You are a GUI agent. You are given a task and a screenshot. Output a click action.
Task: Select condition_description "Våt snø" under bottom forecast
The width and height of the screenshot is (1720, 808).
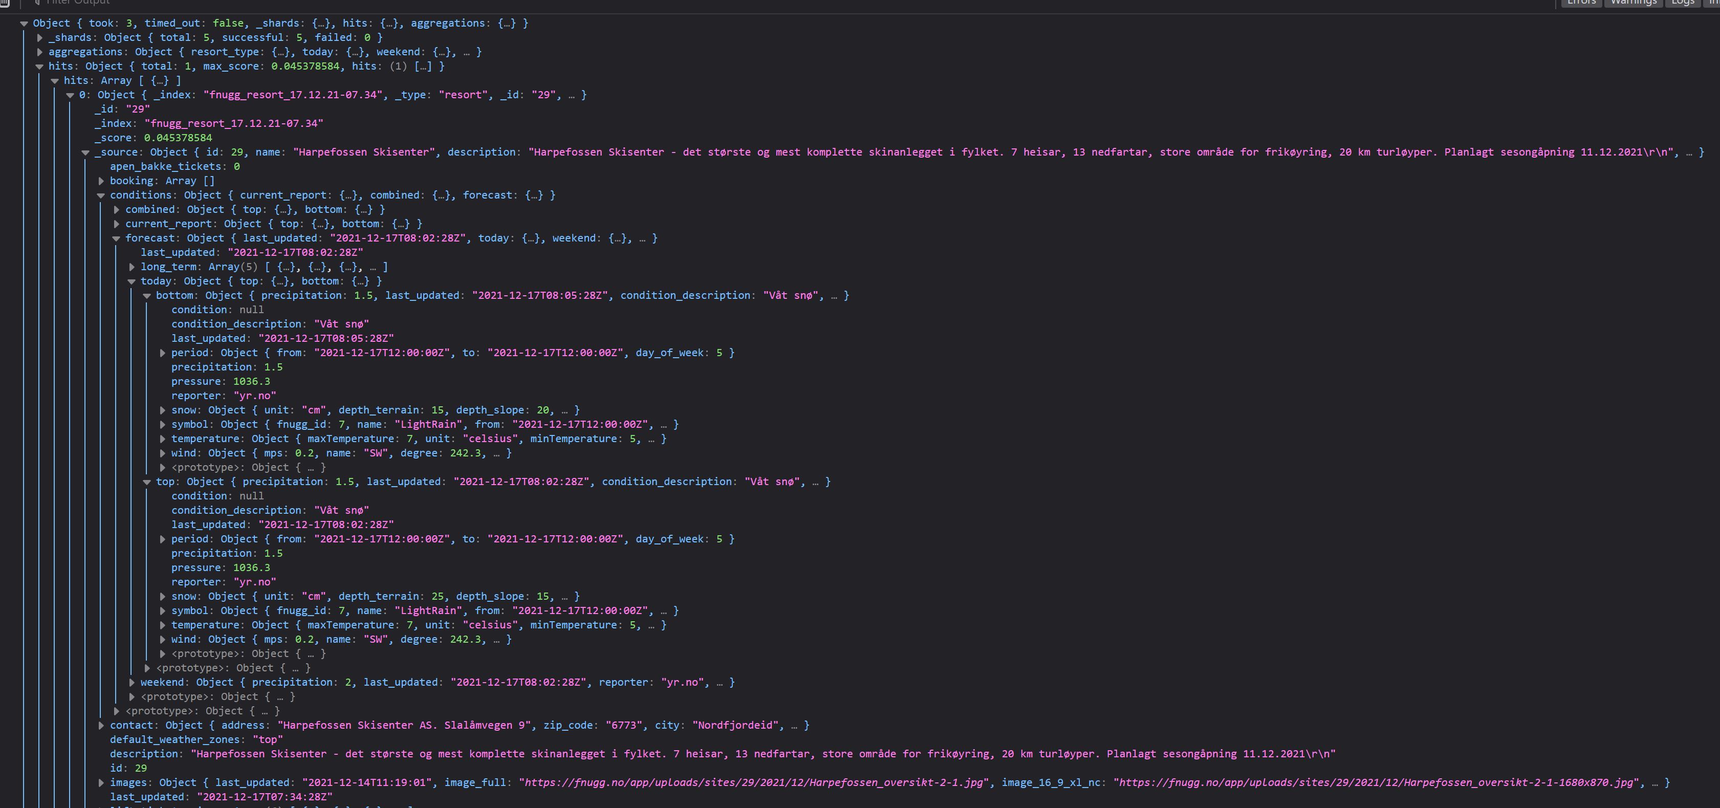(270, 324)
